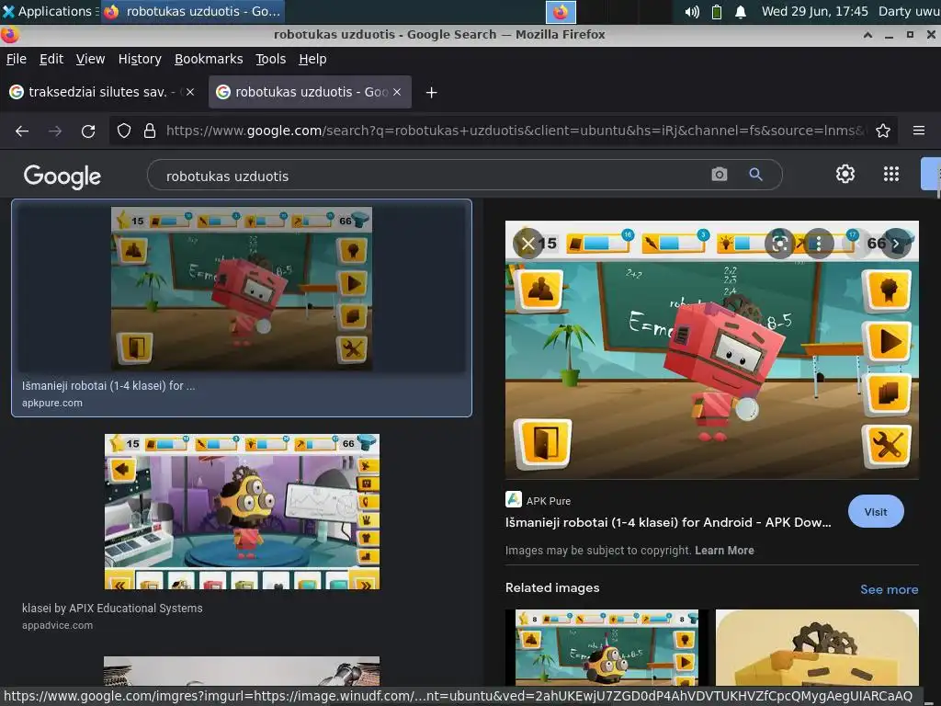Go to the Google logo homepage
Viewport: 941px width, 706px height.
click(62, 176)
